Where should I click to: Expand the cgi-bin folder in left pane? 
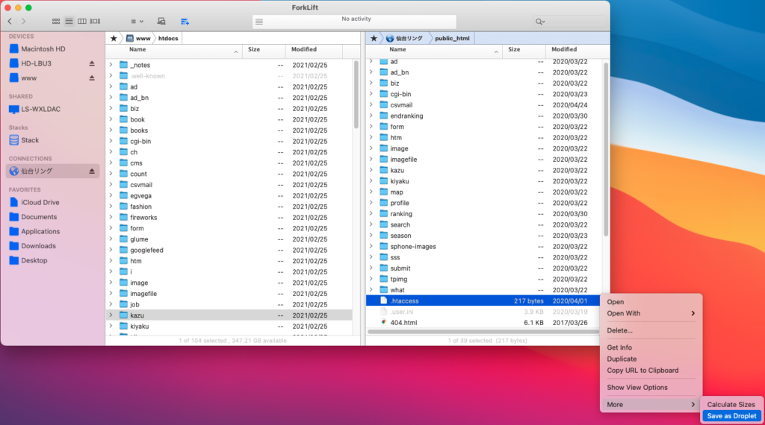click(x=111, y=141)
